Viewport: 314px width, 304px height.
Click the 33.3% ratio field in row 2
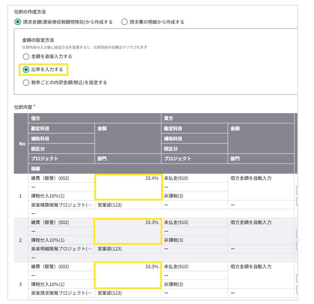point(128,231)
